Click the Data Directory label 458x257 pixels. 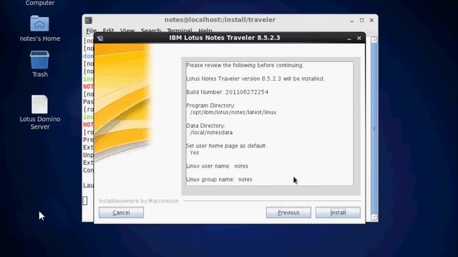point(205,126)
